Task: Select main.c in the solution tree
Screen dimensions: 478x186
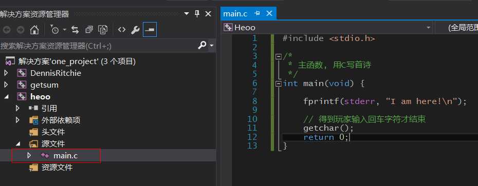Action: pos(66,156)
